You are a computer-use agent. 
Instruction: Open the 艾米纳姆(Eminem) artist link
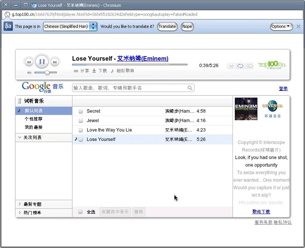coord(143,58)
